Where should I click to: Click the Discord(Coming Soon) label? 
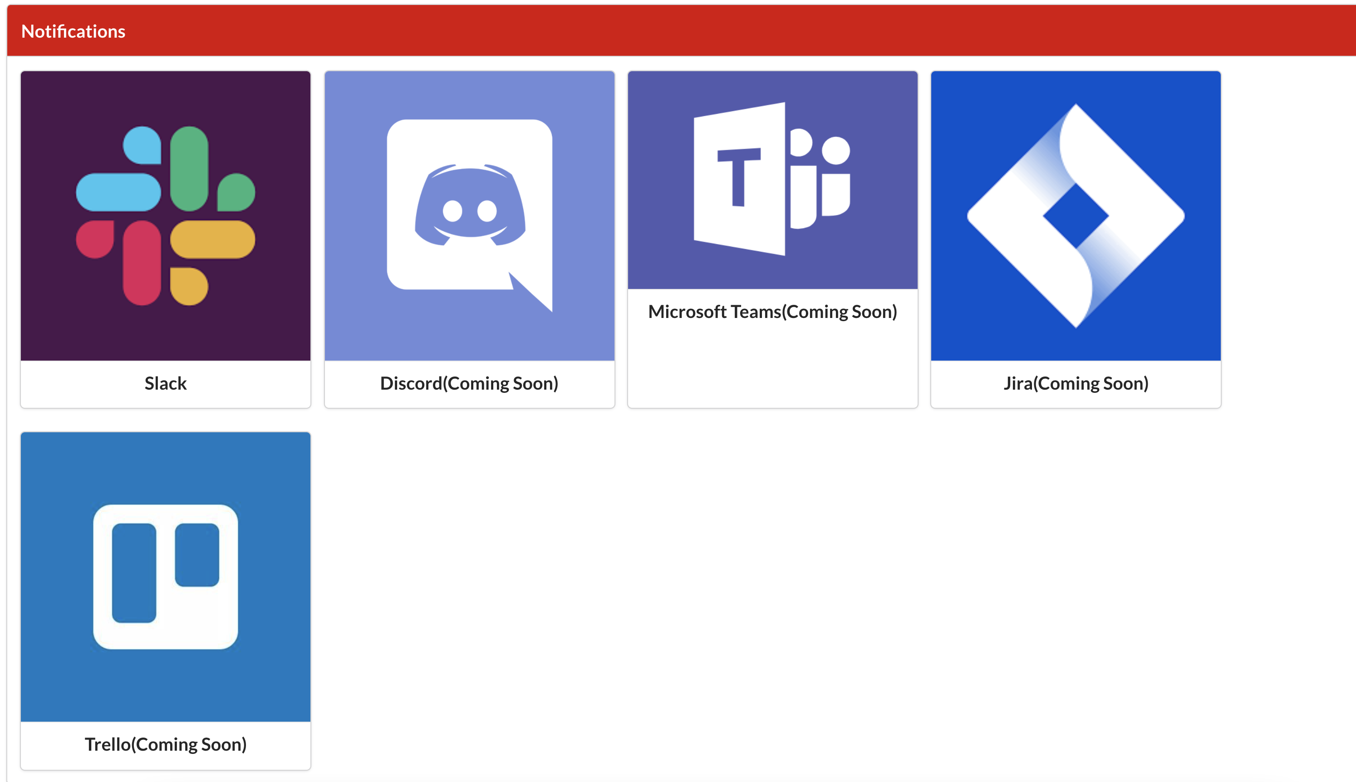pyautogui.click(x=469, y=383)
